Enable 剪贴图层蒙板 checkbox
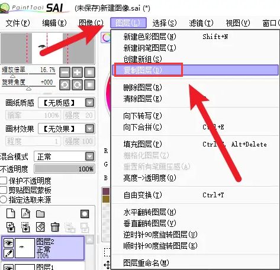This screenshot has width=280, height=270. [x=4, y=190]
